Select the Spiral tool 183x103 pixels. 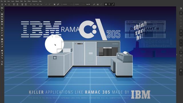point(2,24)
